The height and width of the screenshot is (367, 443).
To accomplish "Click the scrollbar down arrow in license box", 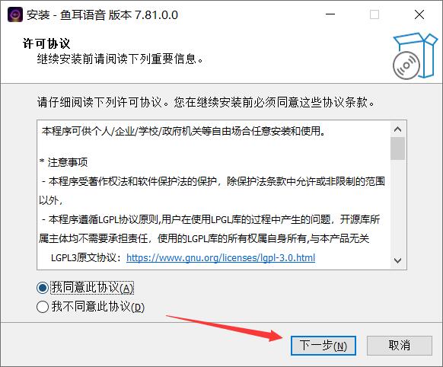I will tap(397, 260).
